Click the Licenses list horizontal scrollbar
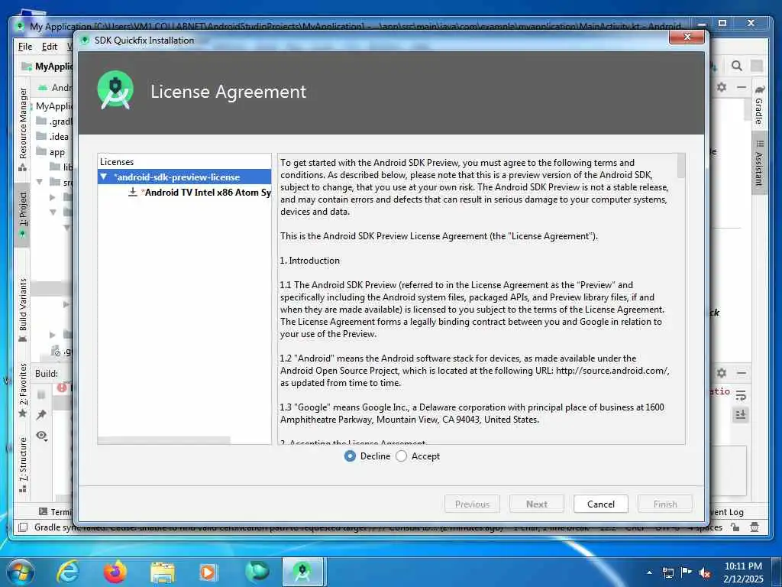This screenshot has height=587, width=782. pyautogui.click(x=164, y=440)
